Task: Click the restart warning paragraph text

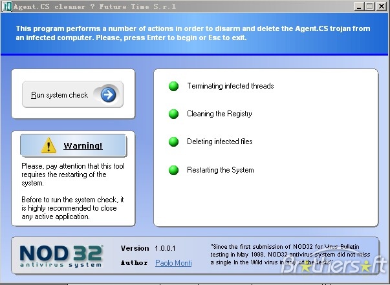Action: [x=73, y=174]
